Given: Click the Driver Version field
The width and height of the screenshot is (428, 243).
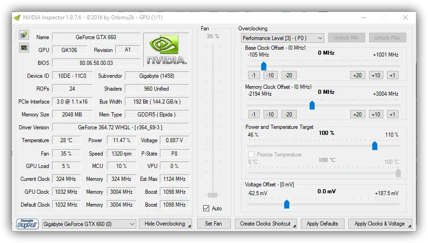Looking at the screenshot, I should coord(120,127).
